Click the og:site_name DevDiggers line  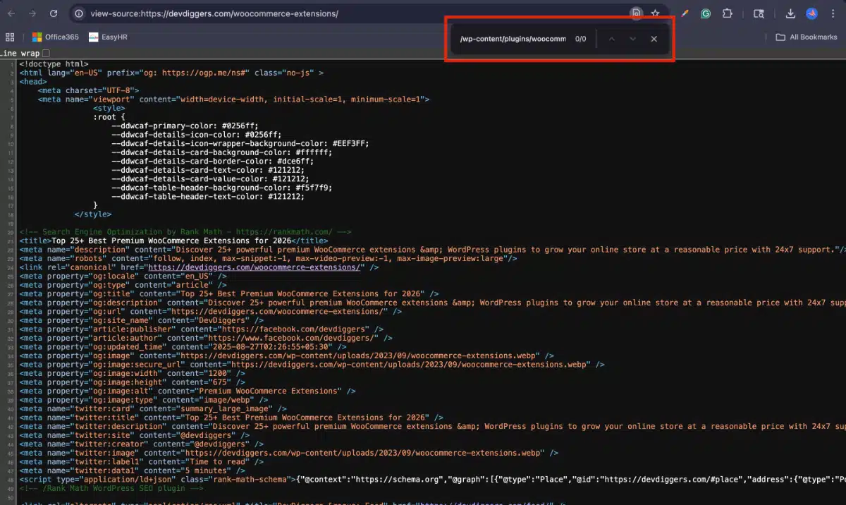click(141, 320)
